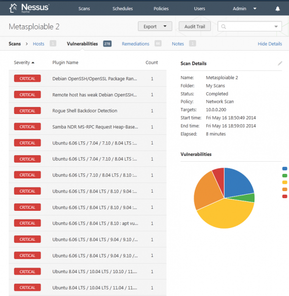
Task: Click the Remediations count badge
Action: 158,44
